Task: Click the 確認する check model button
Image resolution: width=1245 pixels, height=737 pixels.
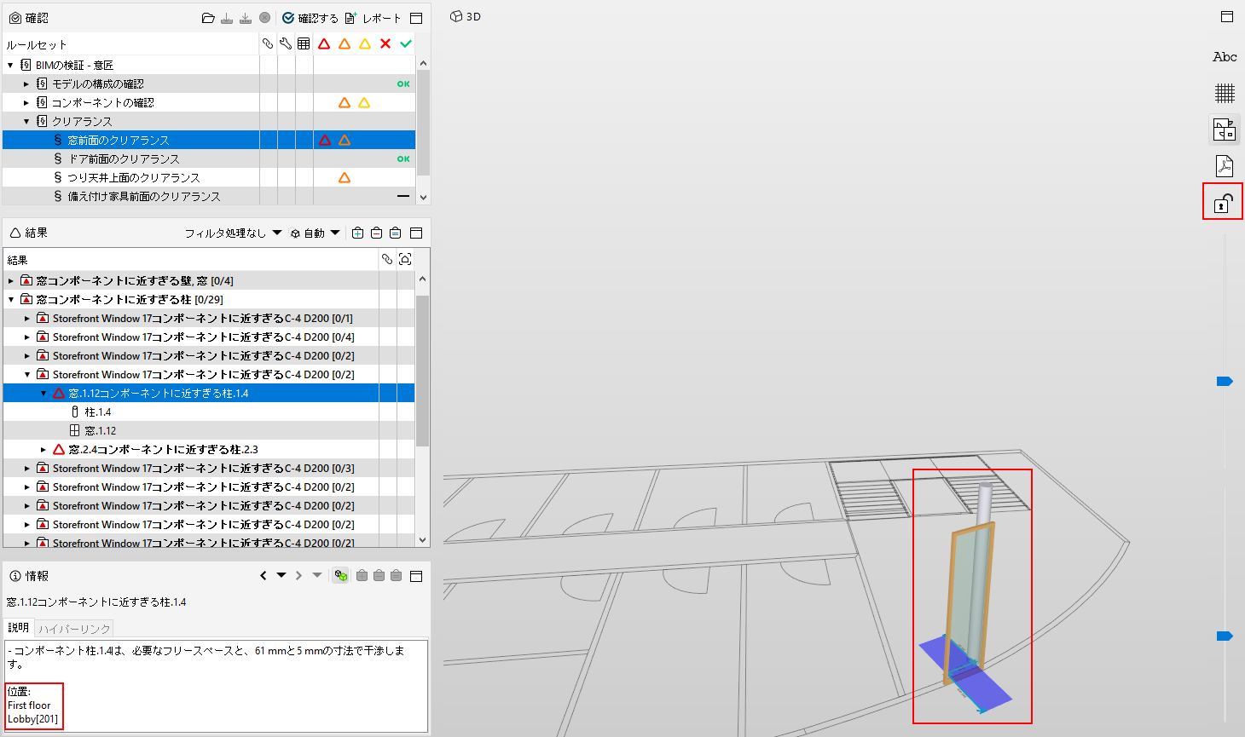Action: pos(310,18)
